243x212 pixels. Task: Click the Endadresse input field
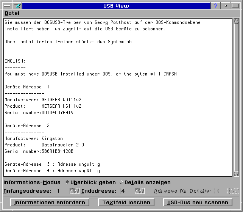point(126,191)
